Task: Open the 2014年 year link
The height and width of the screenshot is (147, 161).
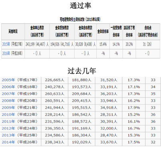Action: pyautogui.click(x=8, y=142)
